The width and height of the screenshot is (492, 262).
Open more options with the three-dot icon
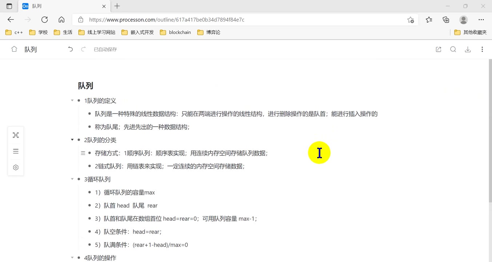coord(482,49)
